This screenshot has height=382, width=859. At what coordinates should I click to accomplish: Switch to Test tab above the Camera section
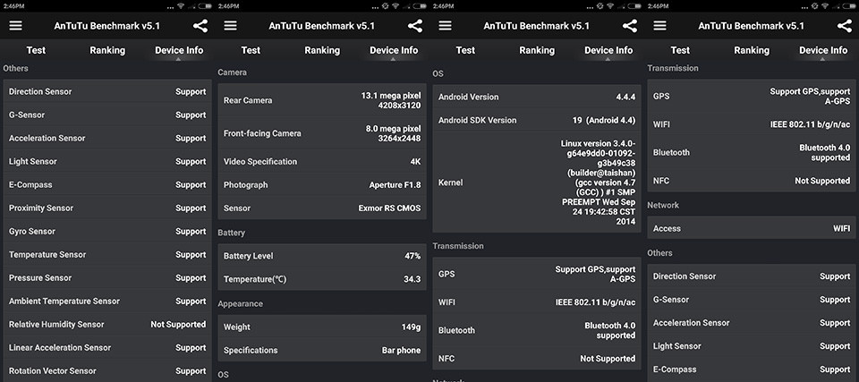pos(251,50)
